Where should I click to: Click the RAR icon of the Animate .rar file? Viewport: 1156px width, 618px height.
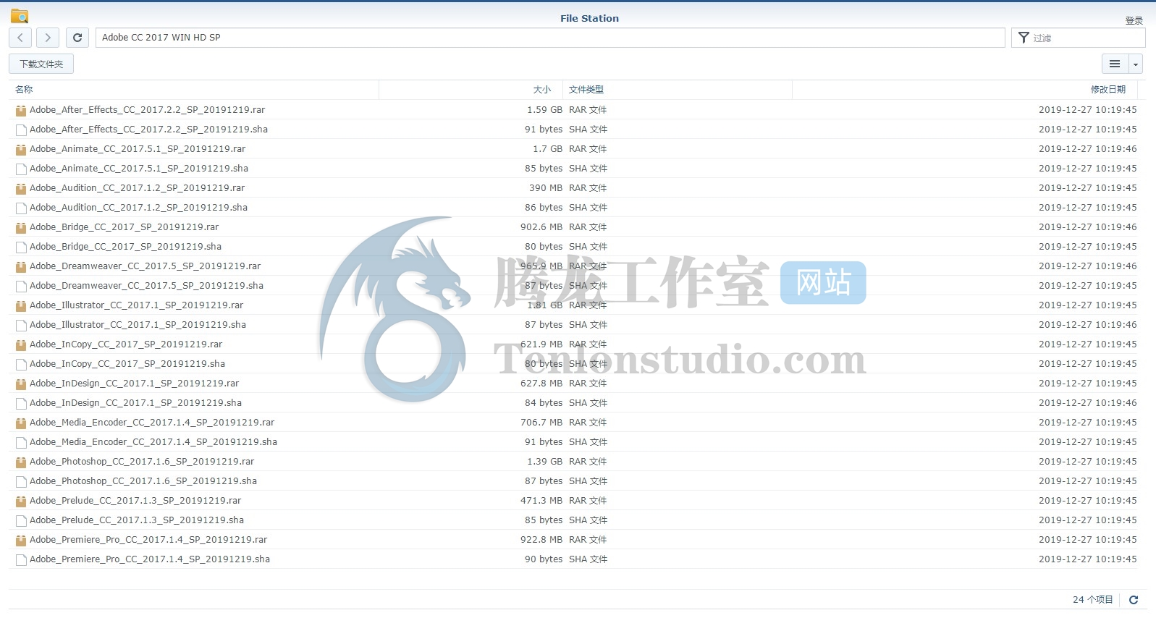coord(21,149)
